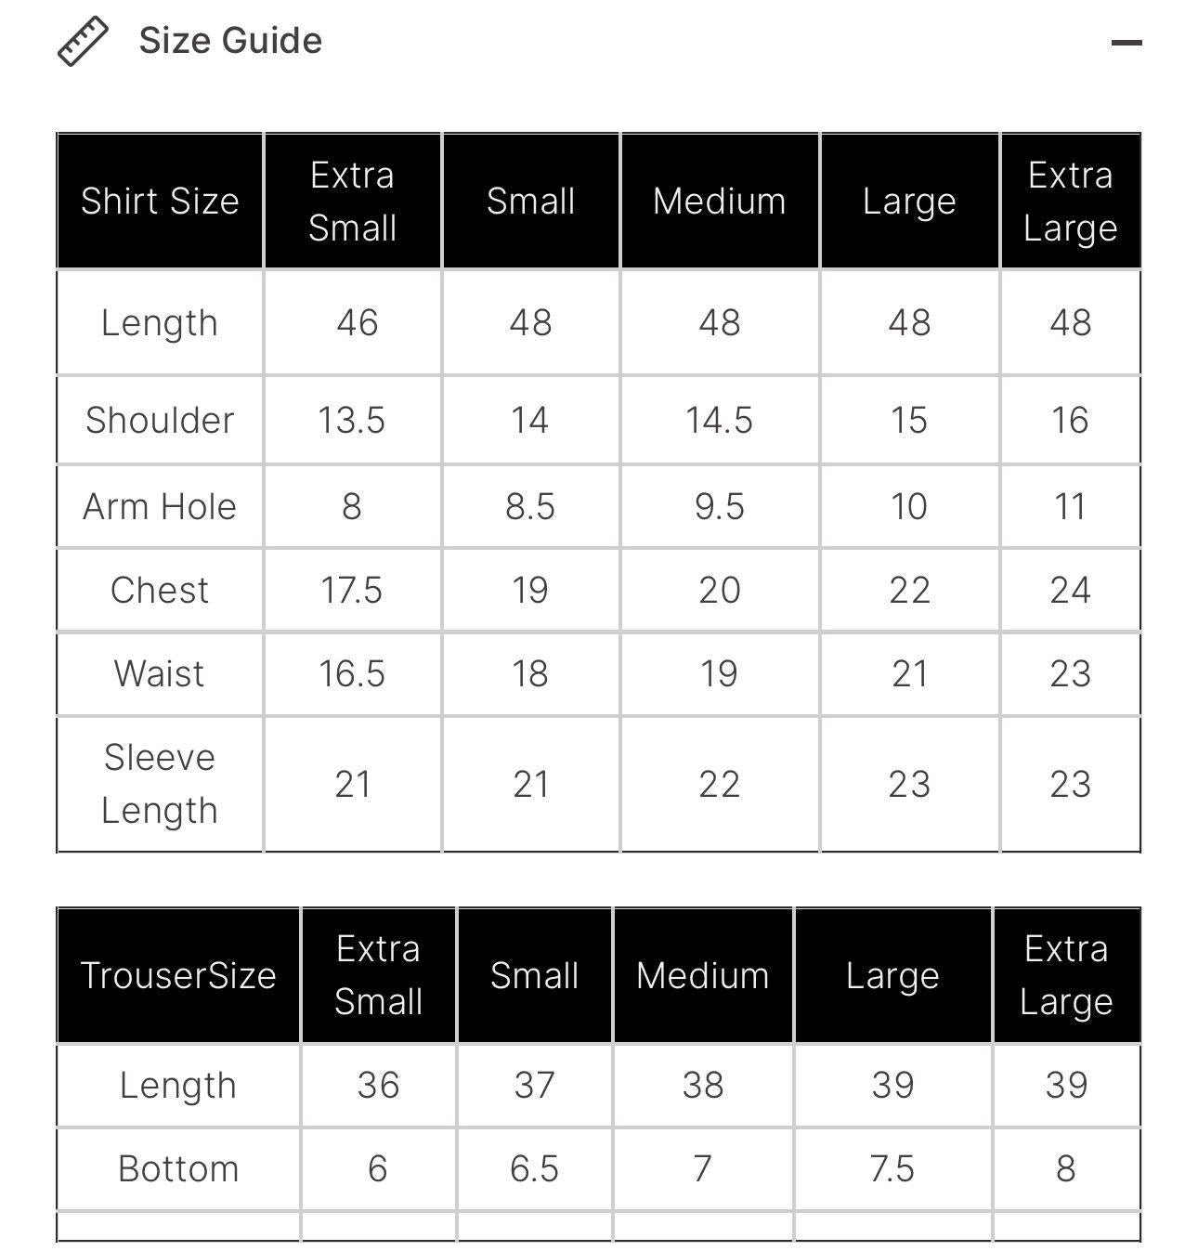Click the 14.5 shoulder measurement cell
1198x1251 pixels.
pyautogui.click(x=719, y=420)
